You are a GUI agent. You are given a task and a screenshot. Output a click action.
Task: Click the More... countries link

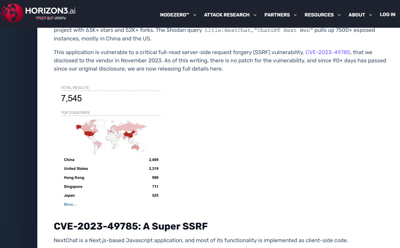(x=70, y=204)
